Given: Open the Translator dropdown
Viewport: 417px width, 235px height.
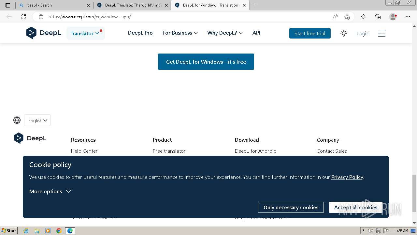Looking at the screenshot, I should [x=85, y=33].
